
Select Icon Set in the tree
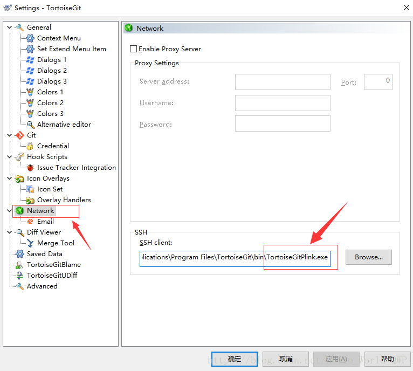50,189
